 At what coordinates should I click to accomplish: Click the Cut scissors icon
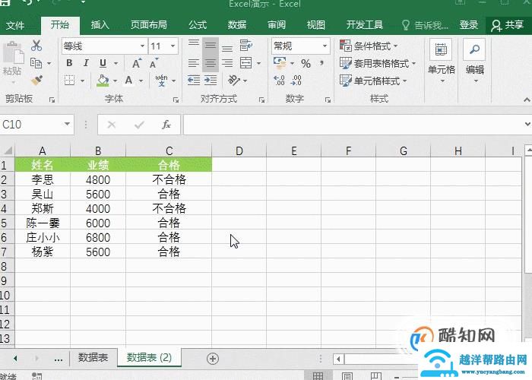coord(36,46)
